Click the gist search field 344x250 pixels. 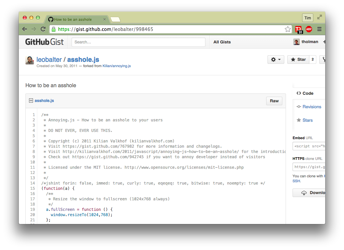pyautogui.click(x=139, y=42)
